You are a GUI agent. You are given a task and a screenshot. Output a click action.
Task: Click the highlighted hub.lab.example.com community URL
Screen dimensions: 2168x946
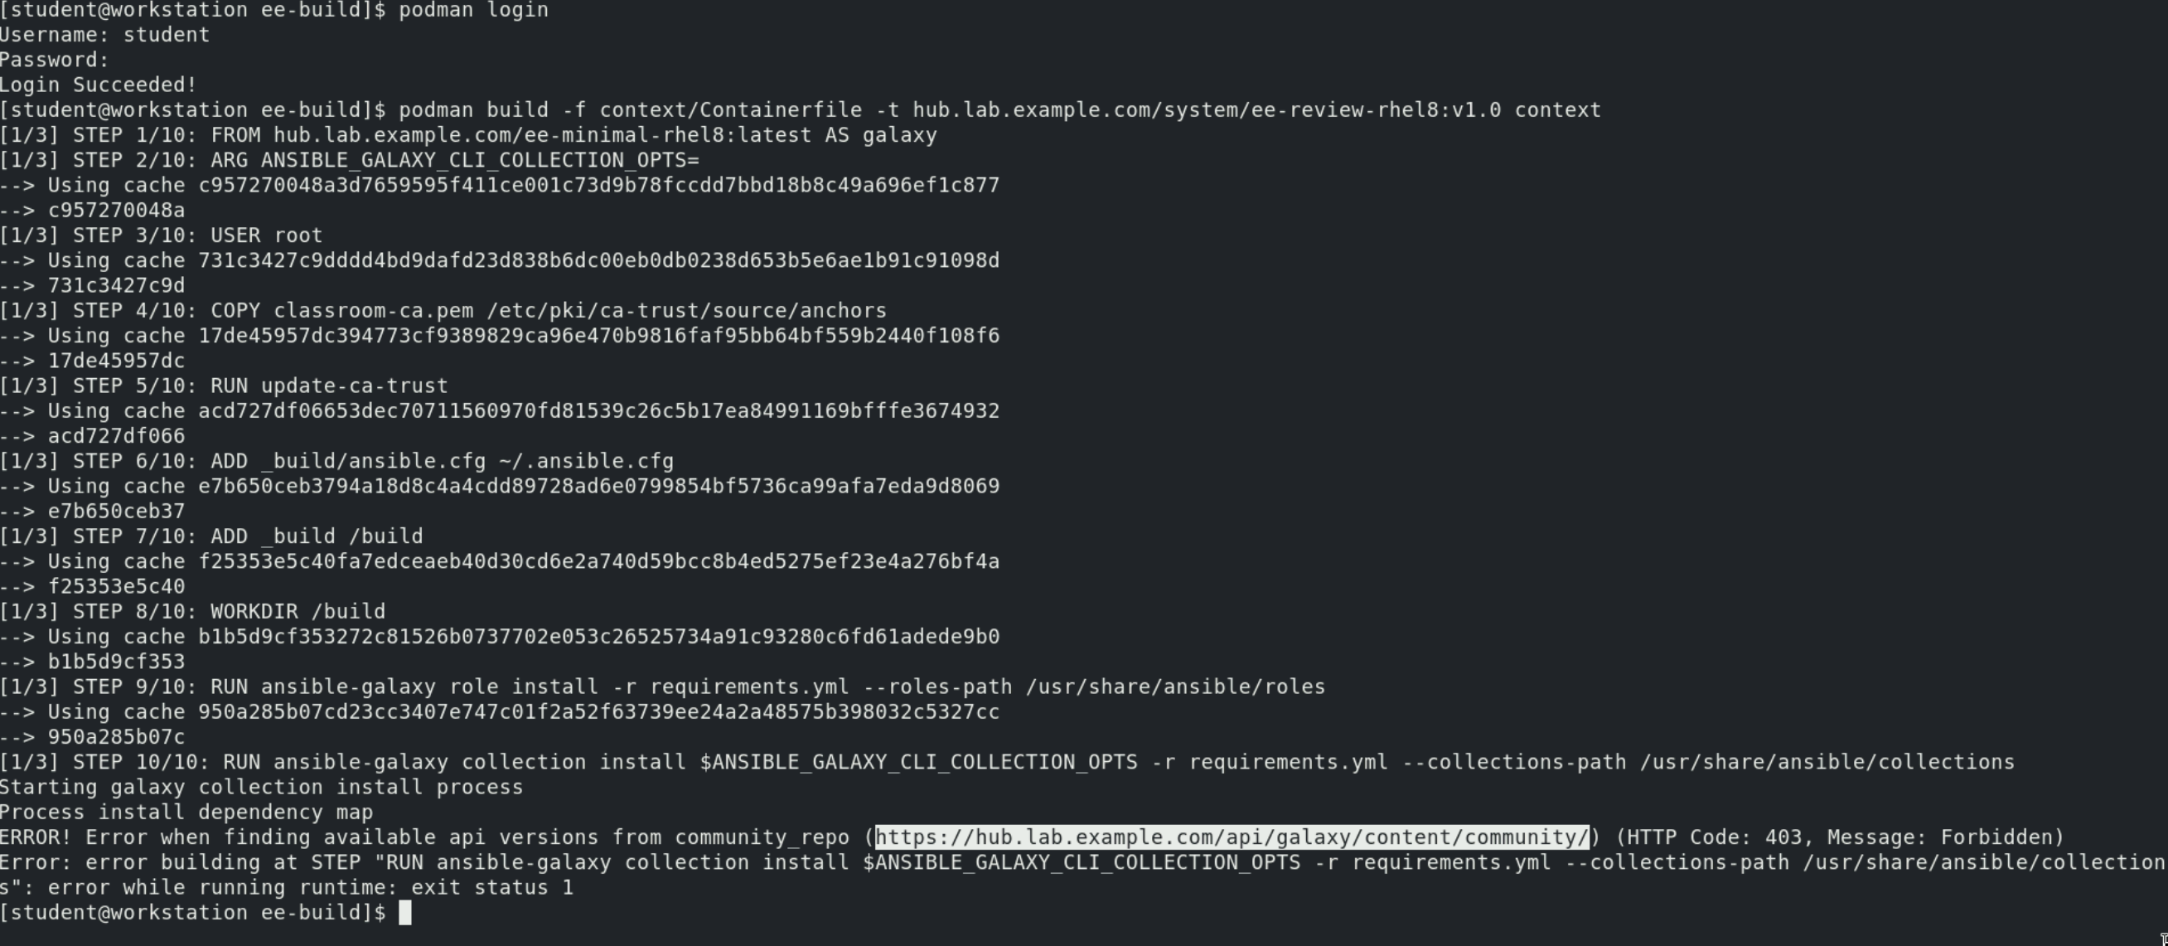click(x=1232, y=837)
